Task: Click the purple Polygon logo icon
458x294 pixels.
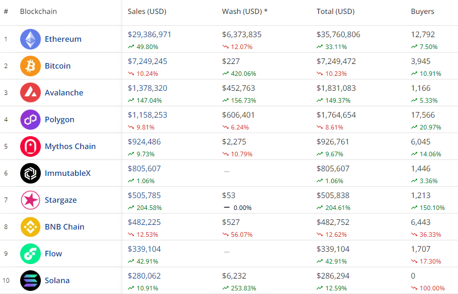Action: pos(30,120)
